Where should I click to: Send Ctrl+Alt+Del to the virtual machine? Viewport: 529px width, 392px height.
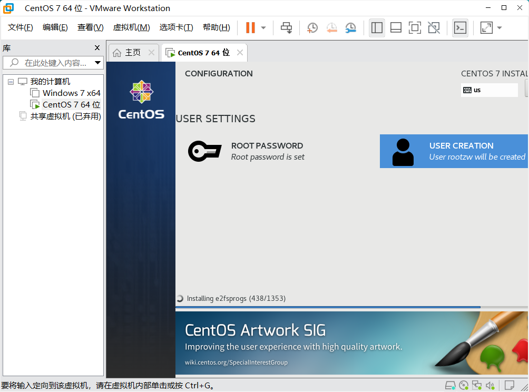point(287,28)
